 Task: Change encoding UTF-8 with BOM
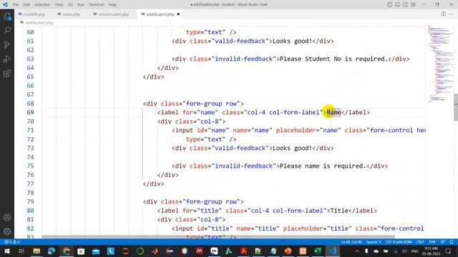coord(399,242)
